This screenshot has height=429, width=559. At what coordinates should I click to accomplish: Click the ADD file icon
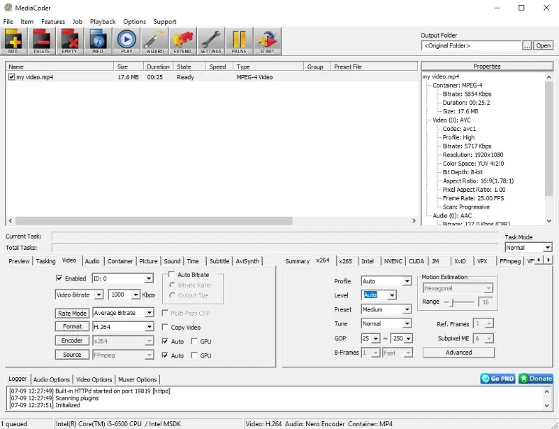(x=14, y=41)
